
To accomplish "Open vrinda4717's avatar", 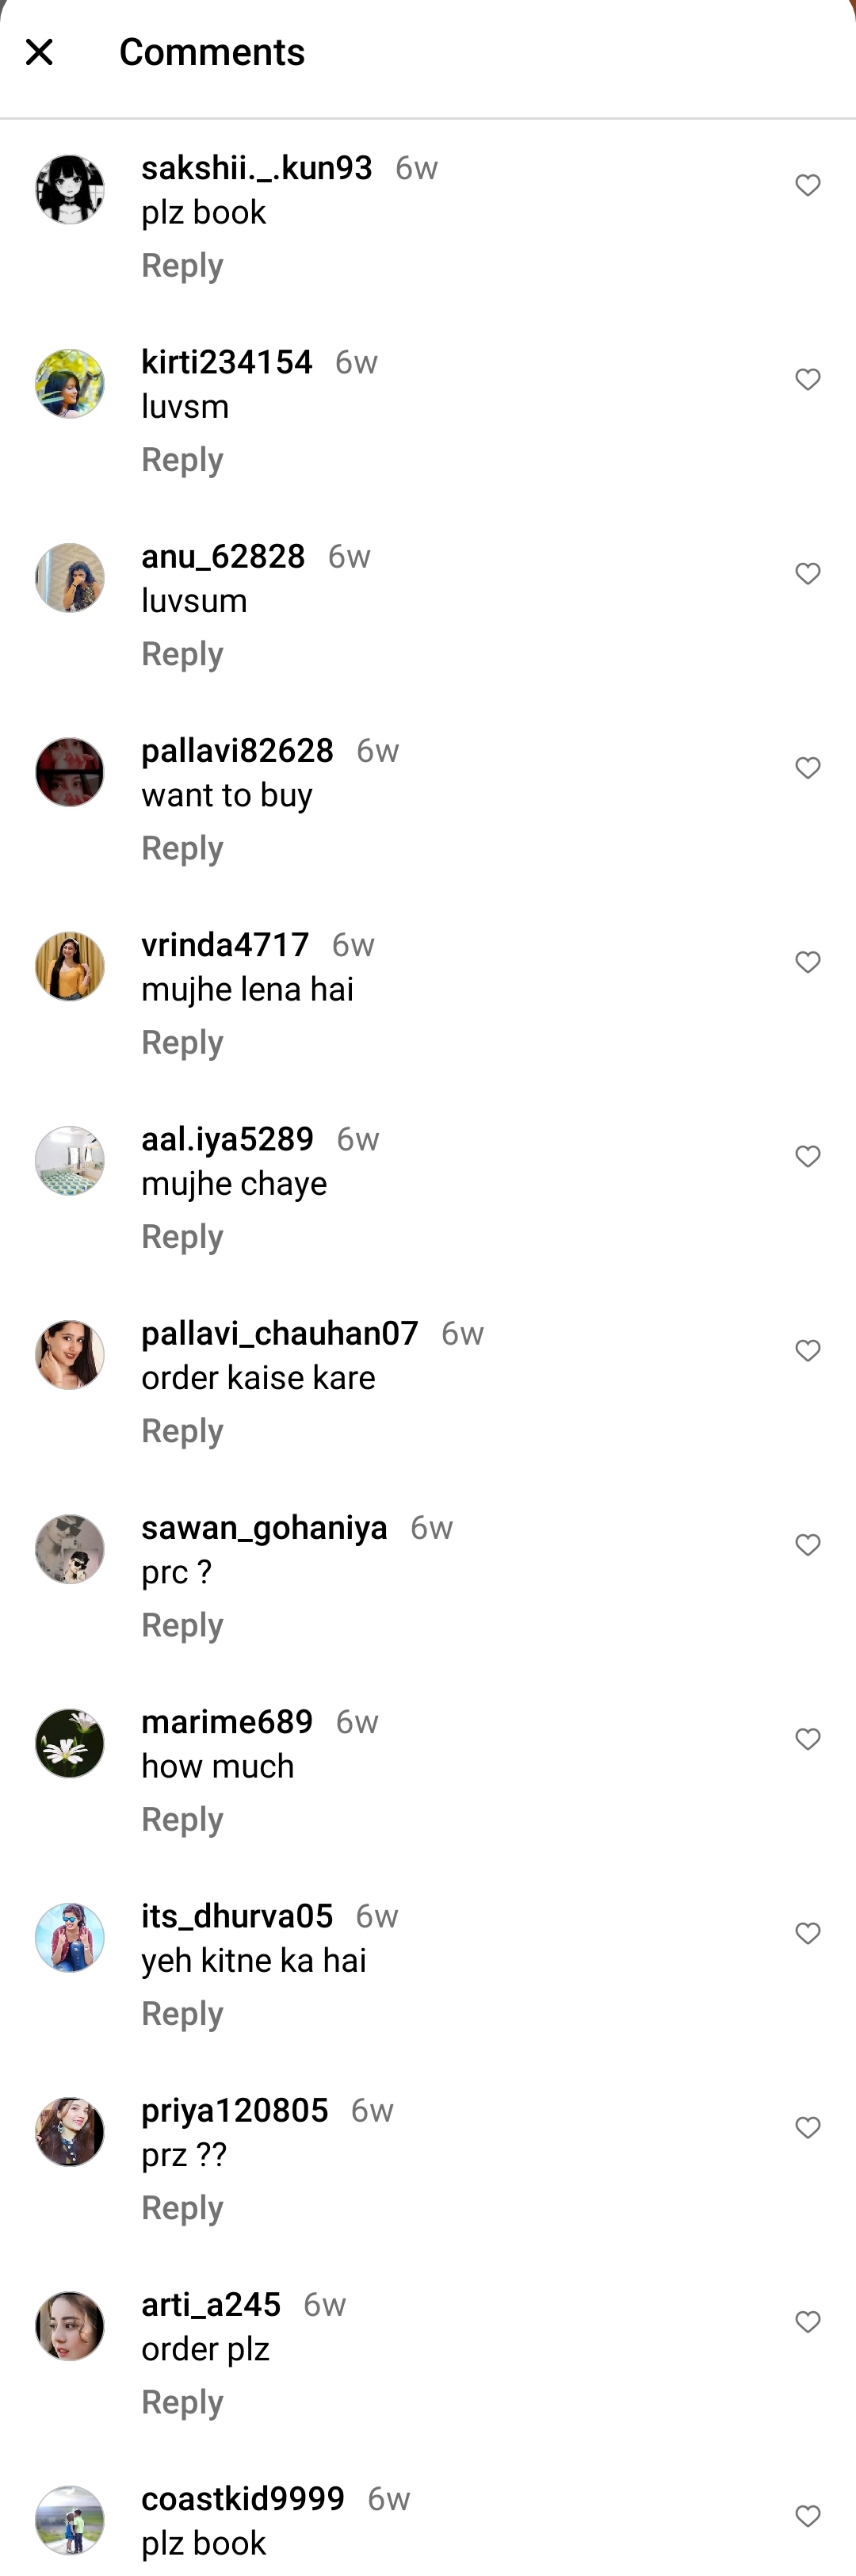I will point(70,966).
